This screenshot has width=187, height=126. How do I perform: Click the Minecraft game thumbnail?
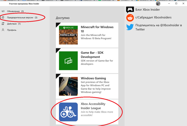(x=68, y=35)
